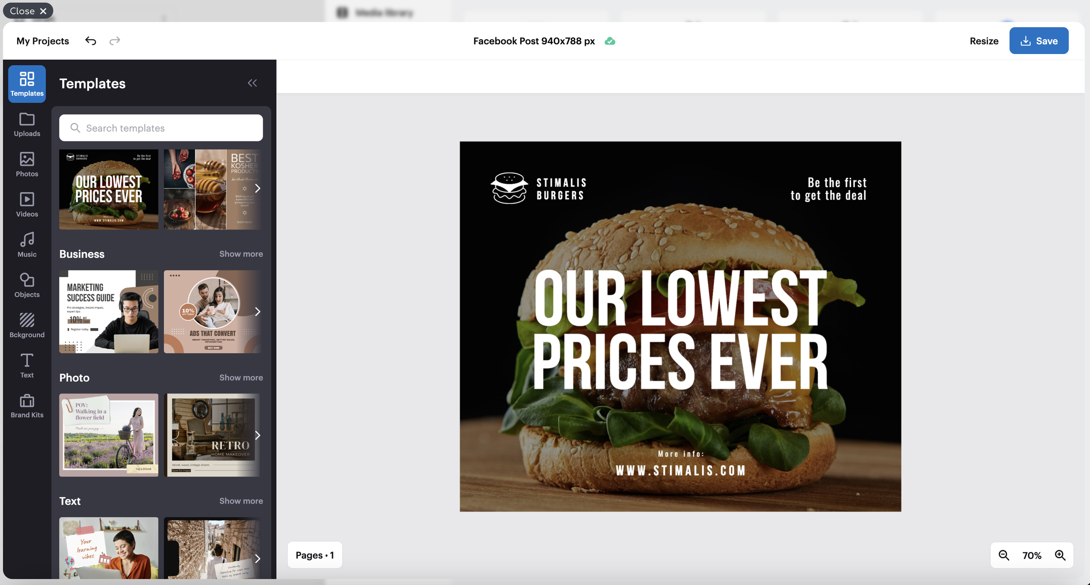This screenshot has width=1090, height=585.
Task: Click the redo arrow icon
Action: [x=115, y=41]
